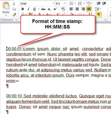Toggle Italic formatting
Screen dimensions: 111x114
point(29,9)
